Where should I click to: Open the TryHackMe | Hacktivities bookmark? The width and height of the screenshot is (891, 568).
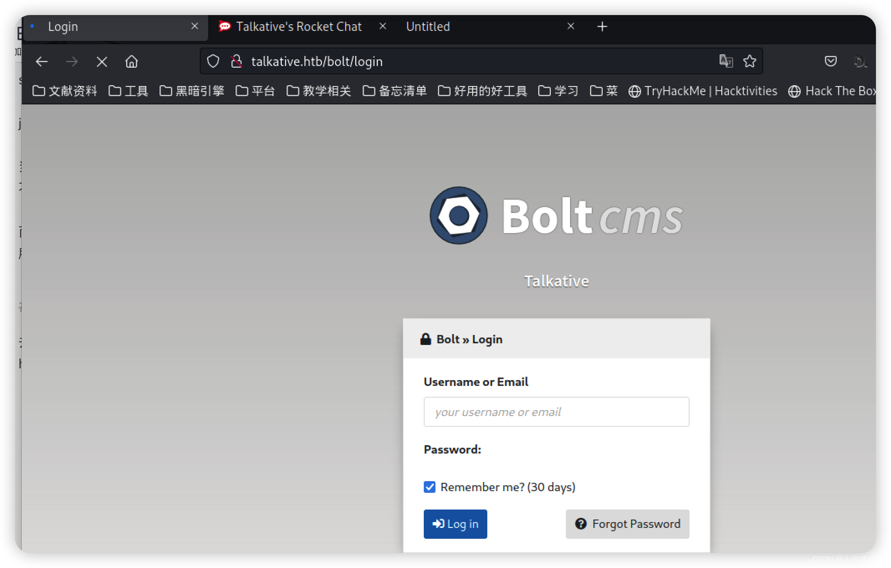[x=703, y=91]
